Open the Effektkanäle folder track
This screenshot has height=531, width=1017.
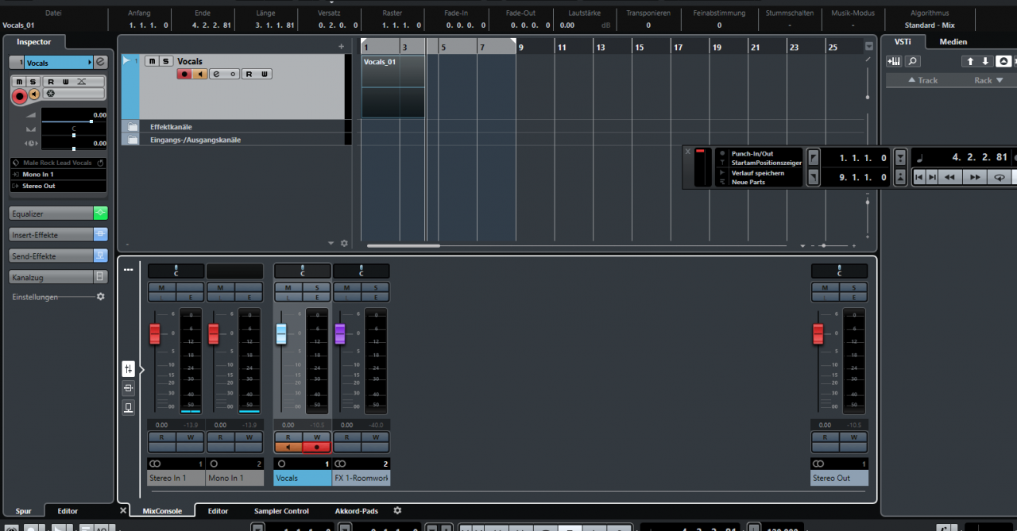tap(133, 127)
